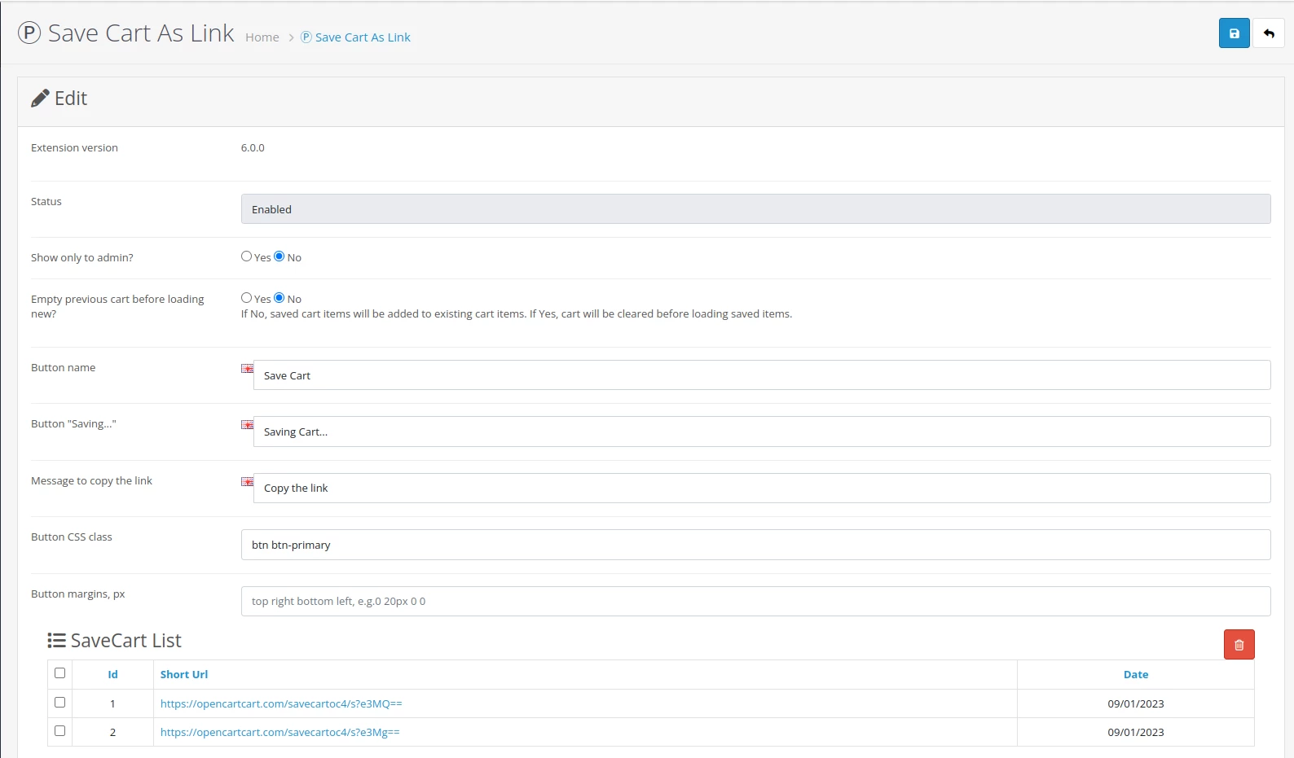Click the flag icon beside Saving Cart field

coord(247,425)
